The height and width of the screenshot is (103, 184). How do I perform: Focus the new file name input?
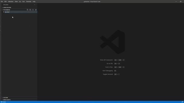coord(21,12)
